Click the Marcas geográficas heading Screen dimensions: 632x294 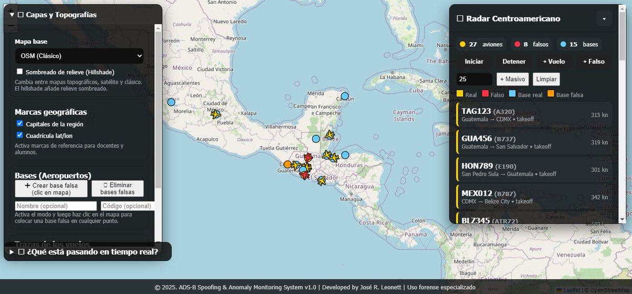[x=51, y=112]
